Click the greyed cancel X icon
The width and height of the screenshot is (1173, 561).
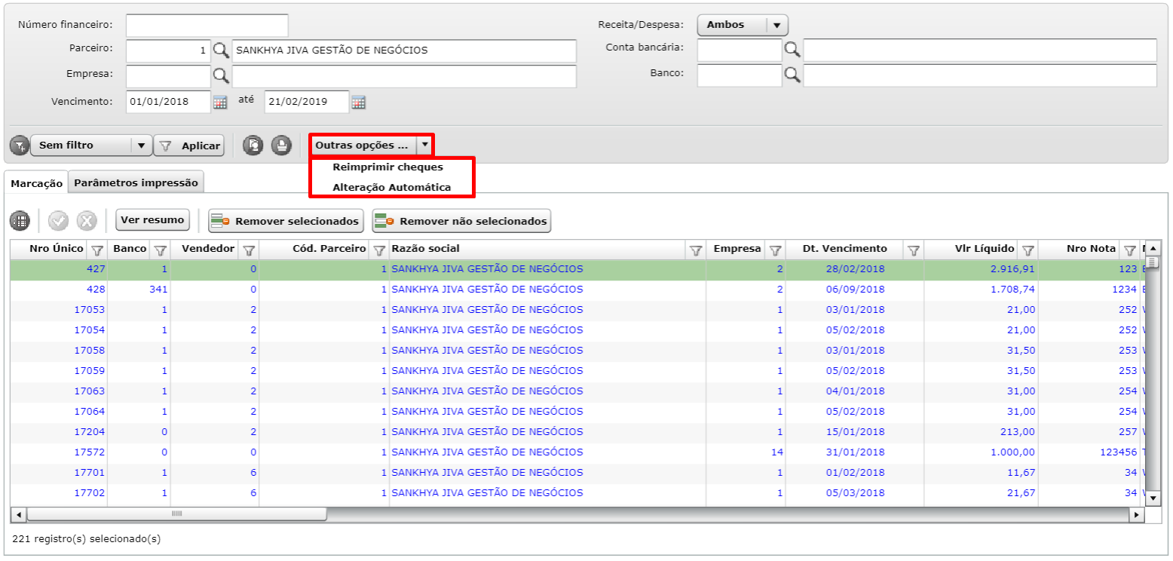(87, 221)
